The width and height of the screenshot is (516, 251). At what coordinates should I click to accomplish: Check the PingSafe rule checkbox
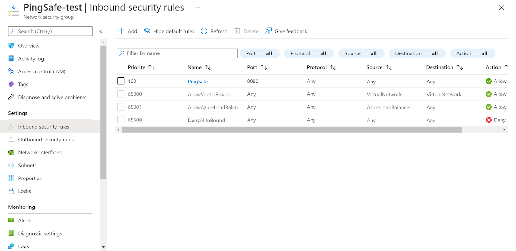(x=121, y=81)
